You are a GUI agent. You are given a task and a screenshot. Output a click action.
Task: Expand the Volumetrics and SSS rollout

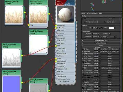point(101,41)
